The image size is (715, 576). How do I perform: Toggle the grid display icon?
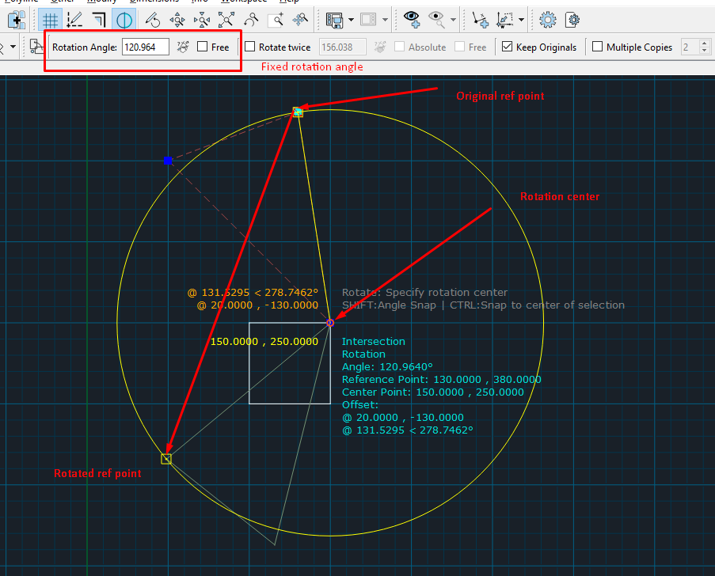(51, 20)
